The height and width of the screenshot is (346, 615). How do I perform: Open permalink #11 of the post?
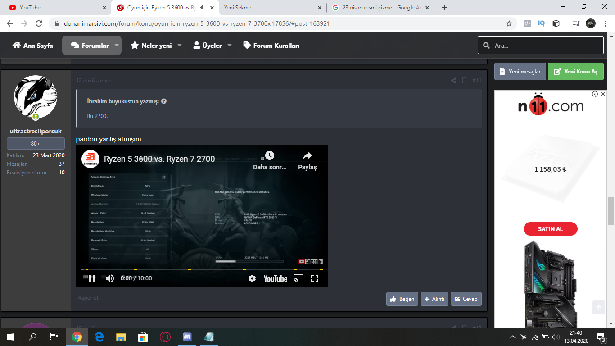click(x=477, y=81)
